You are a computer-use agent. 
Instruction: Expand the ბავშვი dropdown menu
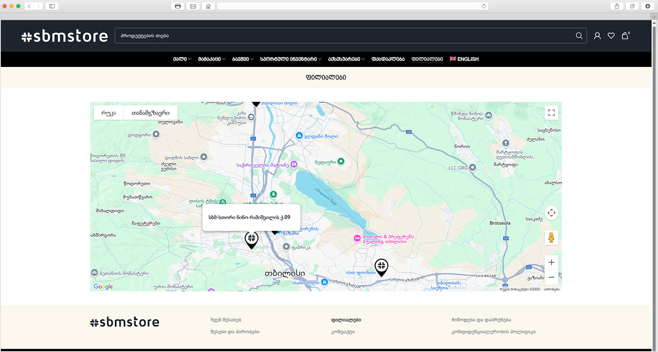click(x=243, y=59)
